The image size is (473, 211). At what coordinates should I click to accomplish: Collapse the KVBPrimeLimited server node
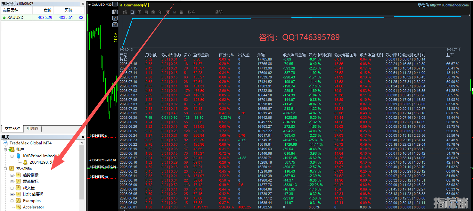pos(12,156)
